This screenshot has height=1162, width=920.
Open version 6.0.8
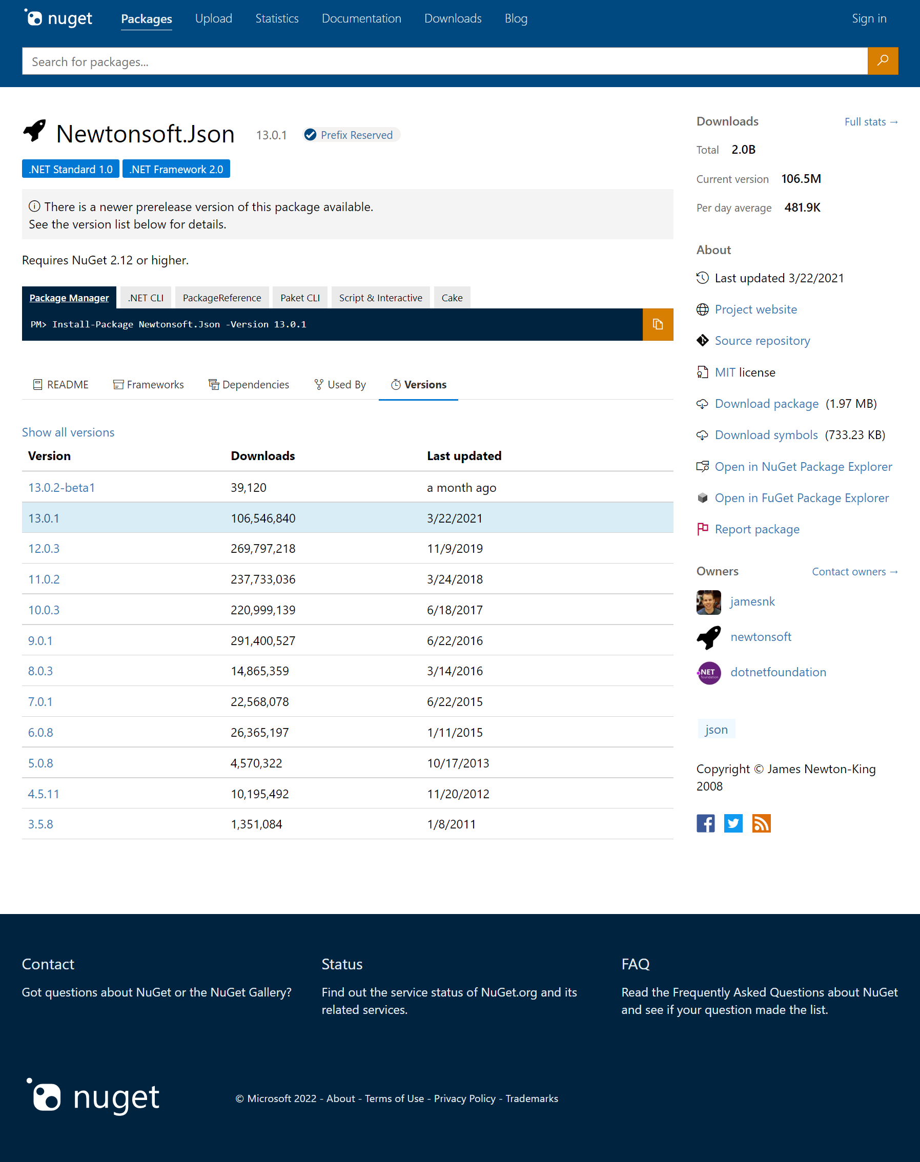click(x=40, y=732)
